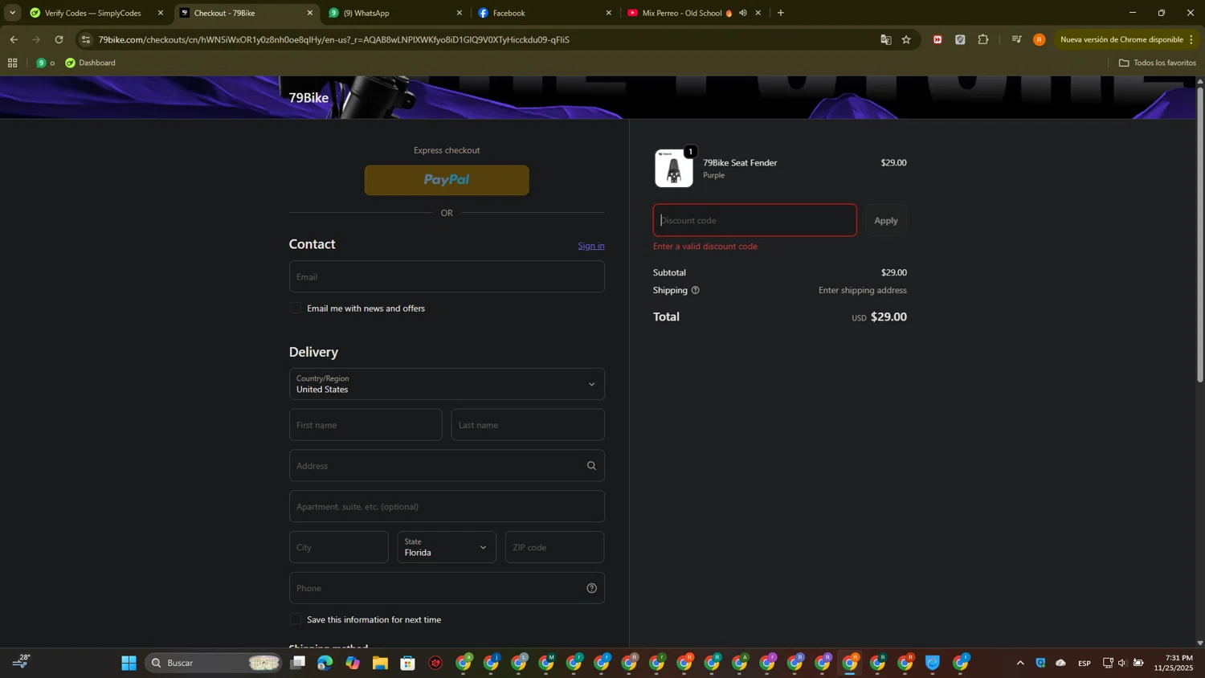Open the shield extension icon in toolbar
Screen dimensions: 1205x678
960,39
